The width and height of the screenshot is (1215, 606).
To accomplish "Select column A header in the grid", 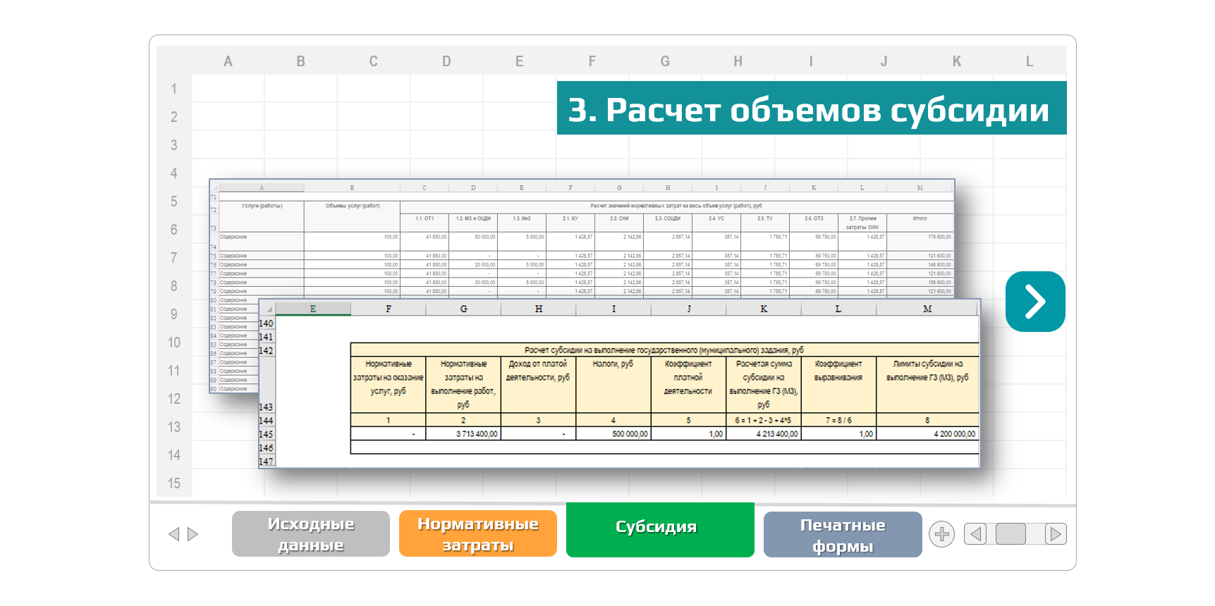I will pos(228,61).
